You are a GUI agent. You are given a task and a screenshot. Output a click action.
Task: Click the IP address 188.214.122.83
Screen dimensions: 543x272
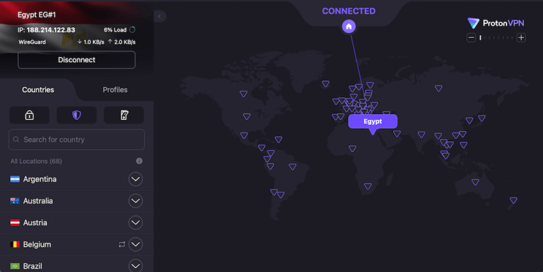point(51,30)
